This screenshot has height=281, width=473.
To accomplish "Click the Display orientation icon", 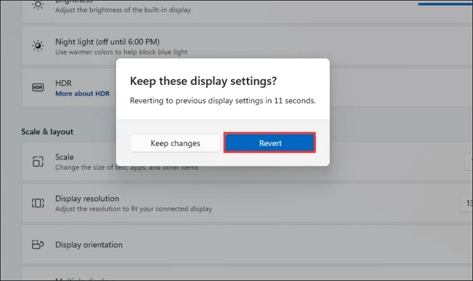I will 38,244.
